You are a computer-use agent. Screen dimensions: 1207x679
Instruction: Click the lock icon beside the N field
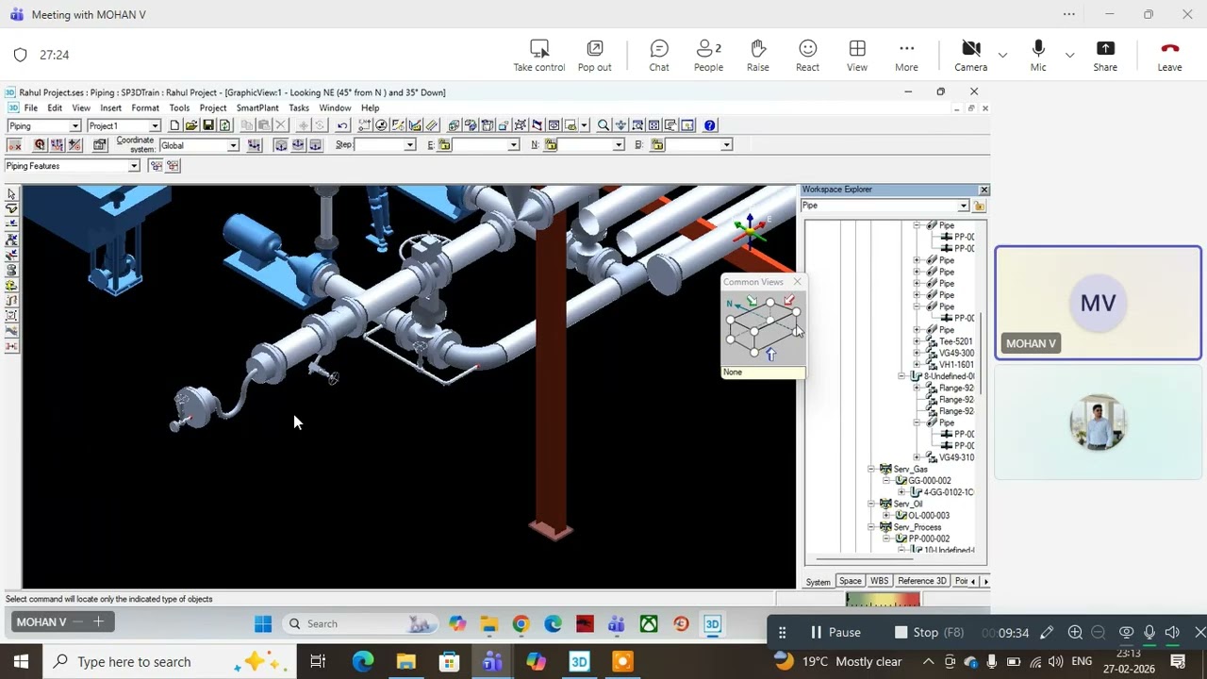point(551,145)
